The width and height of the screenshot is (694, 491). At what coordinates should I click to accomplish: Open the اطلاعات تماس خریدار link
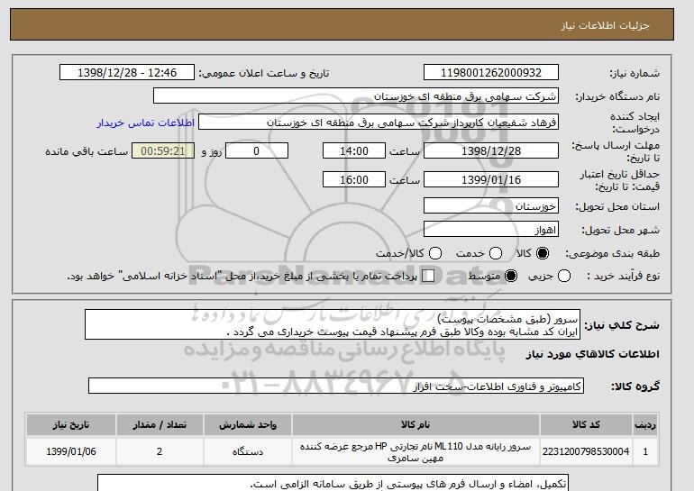pyautogui.click(x=146, y=123)
